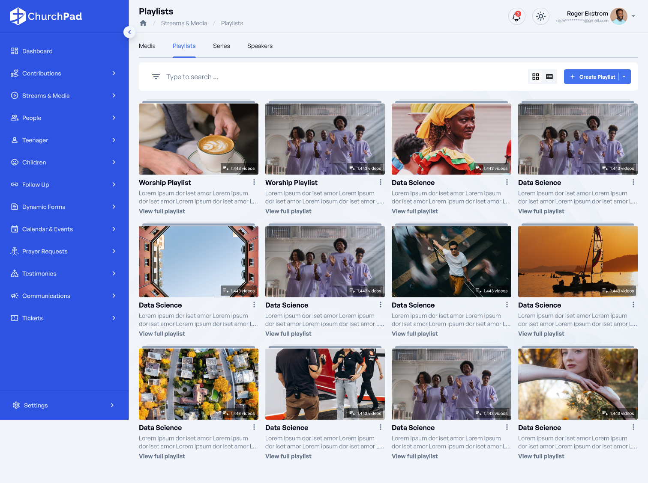The image size is (648, 483).
Task: Click the home breadcrumb icon
Action: (x=143, y=23)
